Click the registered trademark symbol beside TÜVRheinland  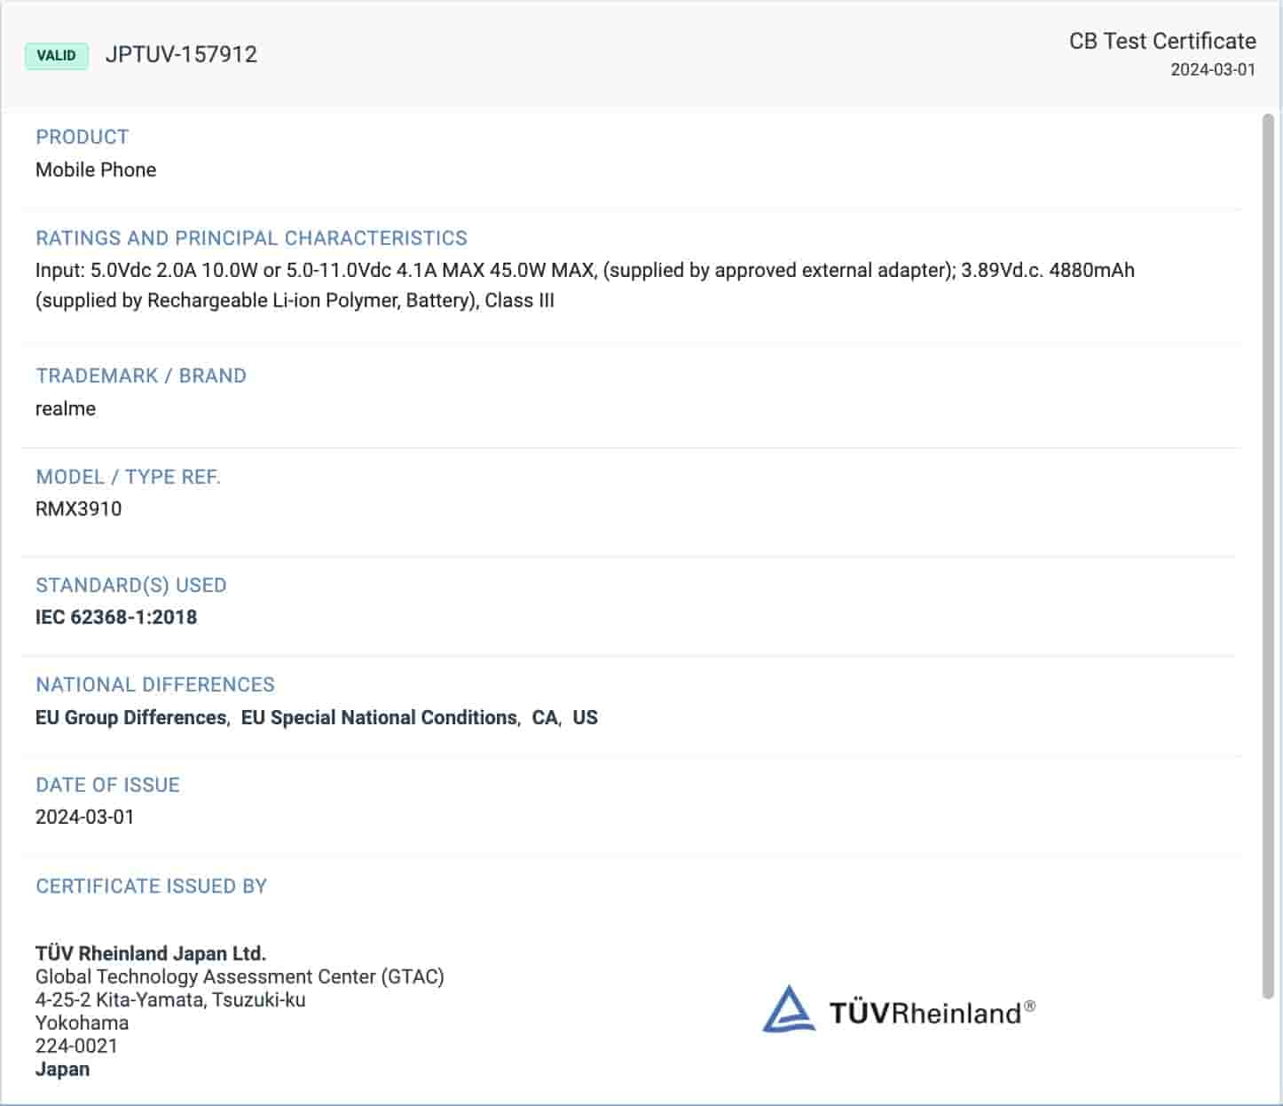pos(1029,1006)
